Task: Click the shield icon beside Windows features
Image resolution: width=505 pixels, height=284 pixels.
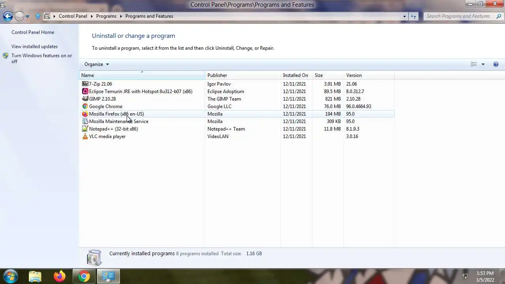Action: [x=6, y=56]
